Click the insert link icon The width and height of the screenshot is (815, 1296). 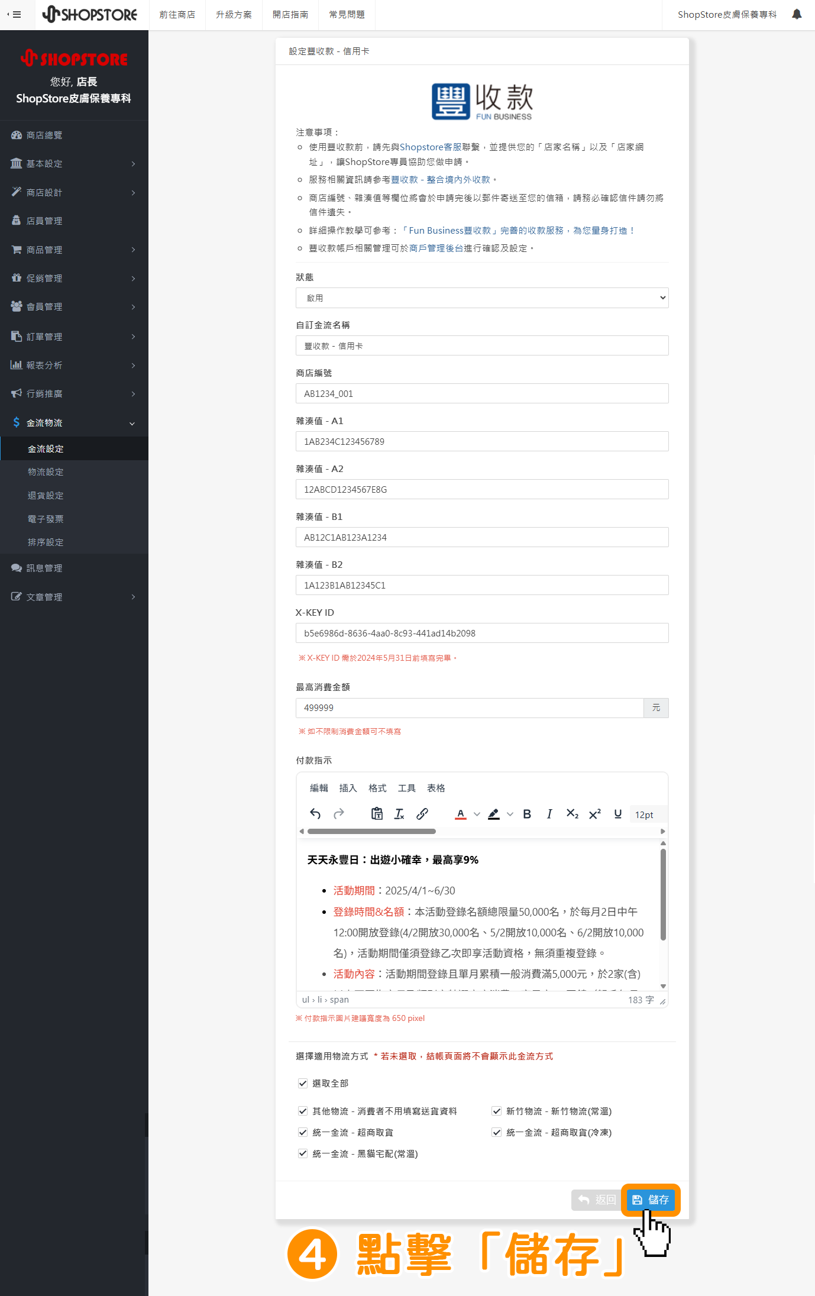click(422, 814)
